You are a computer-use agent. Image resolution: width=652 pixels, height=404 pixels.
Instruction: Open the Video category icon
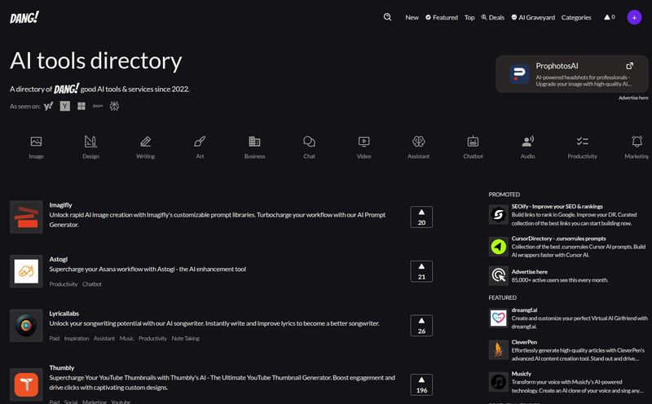pyautogui.click(x=363, y=141)
